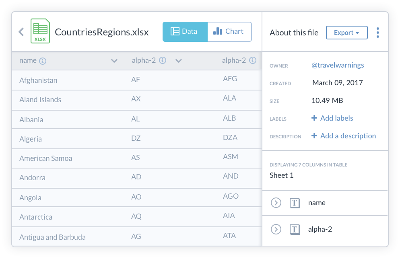
Task: Open the name column dropdown chevron
Action: tap(114, 61)
